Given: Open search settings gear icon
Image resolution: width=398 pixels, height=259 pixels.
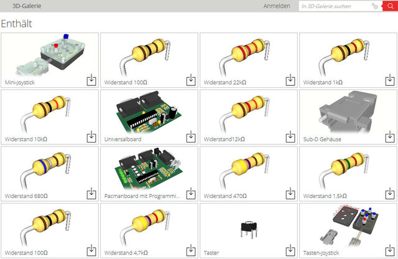Looking at the screenshot, I should click(x=374, y=6).
